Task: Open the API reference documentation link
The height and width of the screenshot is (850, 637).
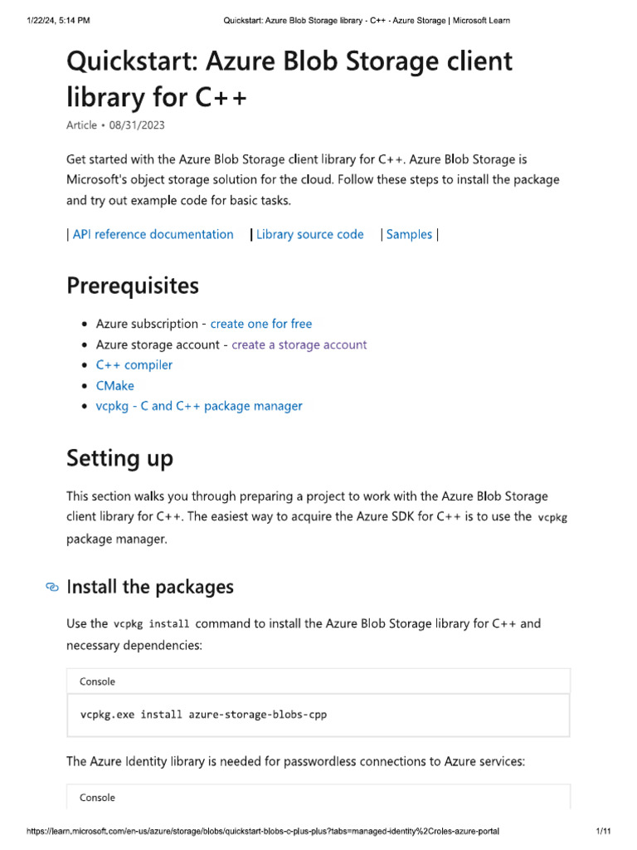Action: [x=153, y=235]
